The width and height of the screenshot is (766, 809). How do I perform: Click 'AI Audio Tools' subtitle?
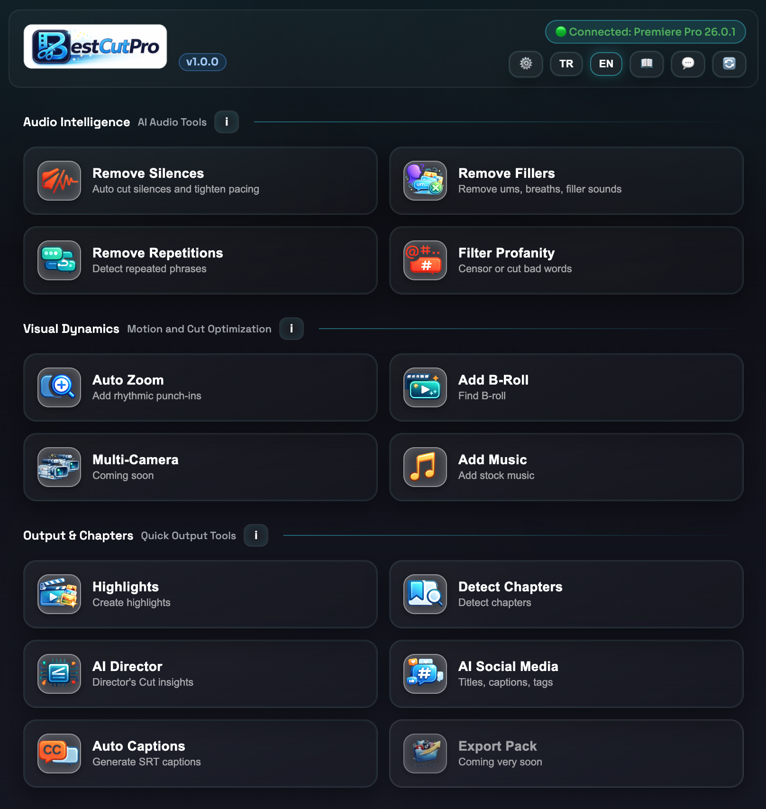pos(172,122)
